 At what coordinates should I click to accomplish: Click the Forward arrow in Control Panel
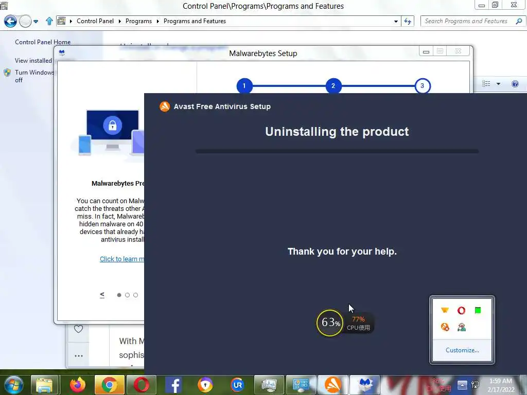pos(25,21)
